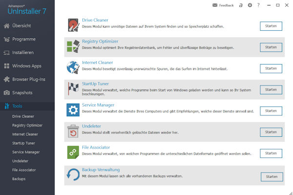Viewport: 293px width, 195px height.
Task: Start the Drive Cleaner module
Action: [x=271, y=26]
